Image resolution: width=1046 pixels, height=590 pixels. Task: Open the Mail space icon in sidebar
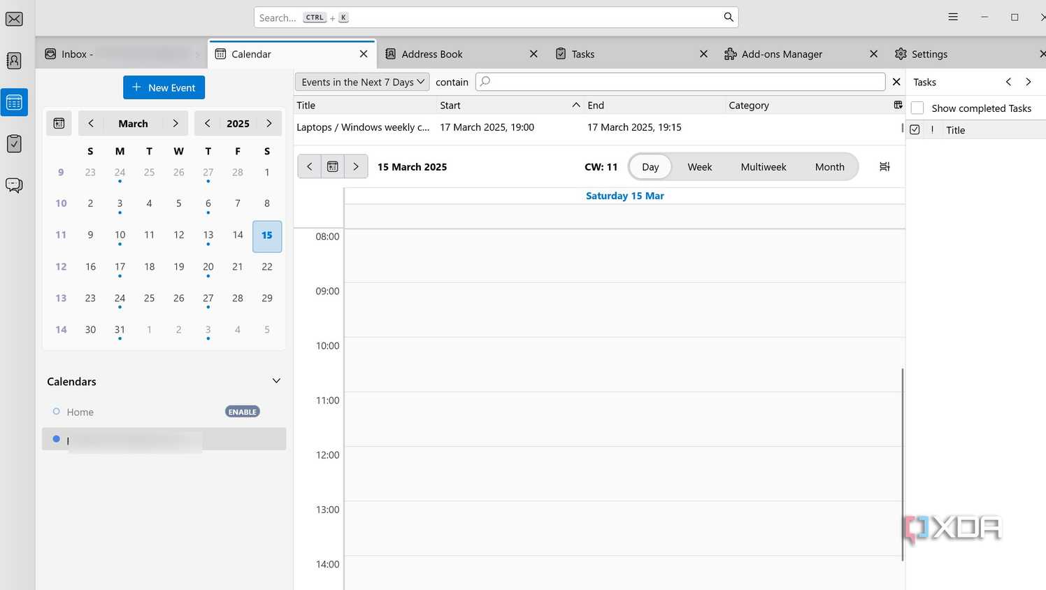click(14, 19)
